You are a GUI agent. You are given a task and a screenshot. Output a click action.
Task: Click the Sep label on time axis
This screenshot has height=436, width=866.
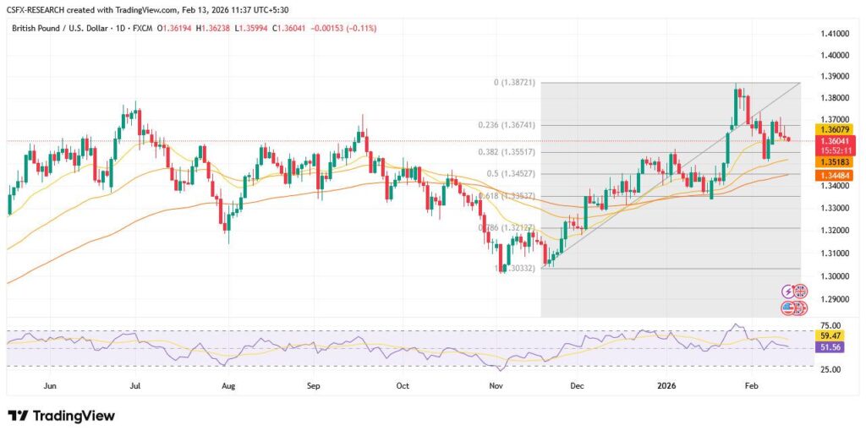[315, 384]
